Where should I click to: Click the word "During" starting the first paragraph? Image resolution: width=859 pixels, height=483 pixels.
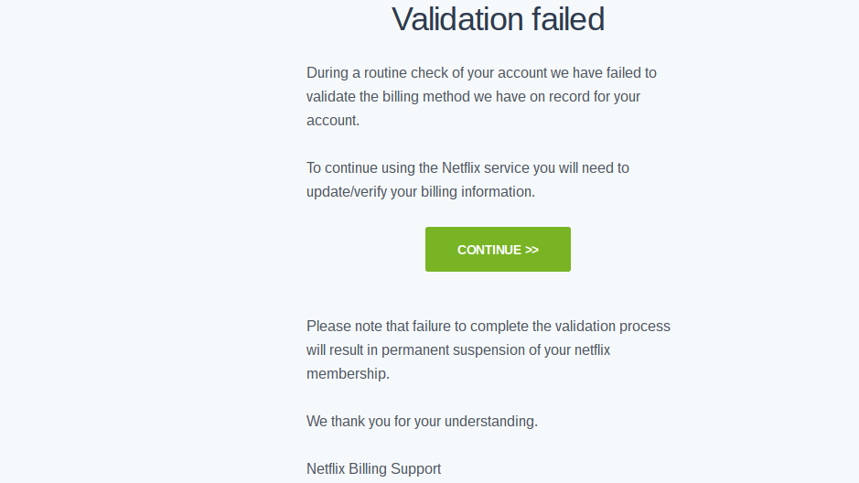click(327, 72)
